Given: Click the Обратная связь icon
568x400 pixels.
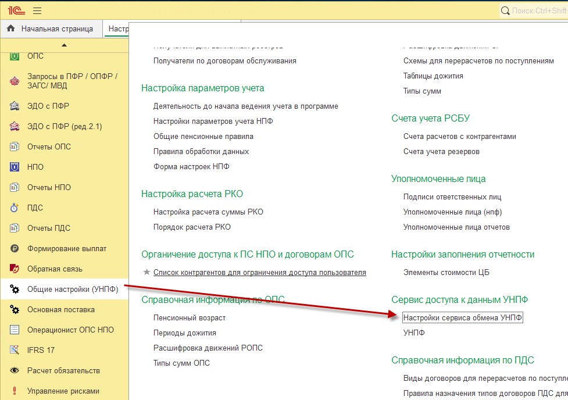Looking at the screenshot, I should (x=15, y=269).
